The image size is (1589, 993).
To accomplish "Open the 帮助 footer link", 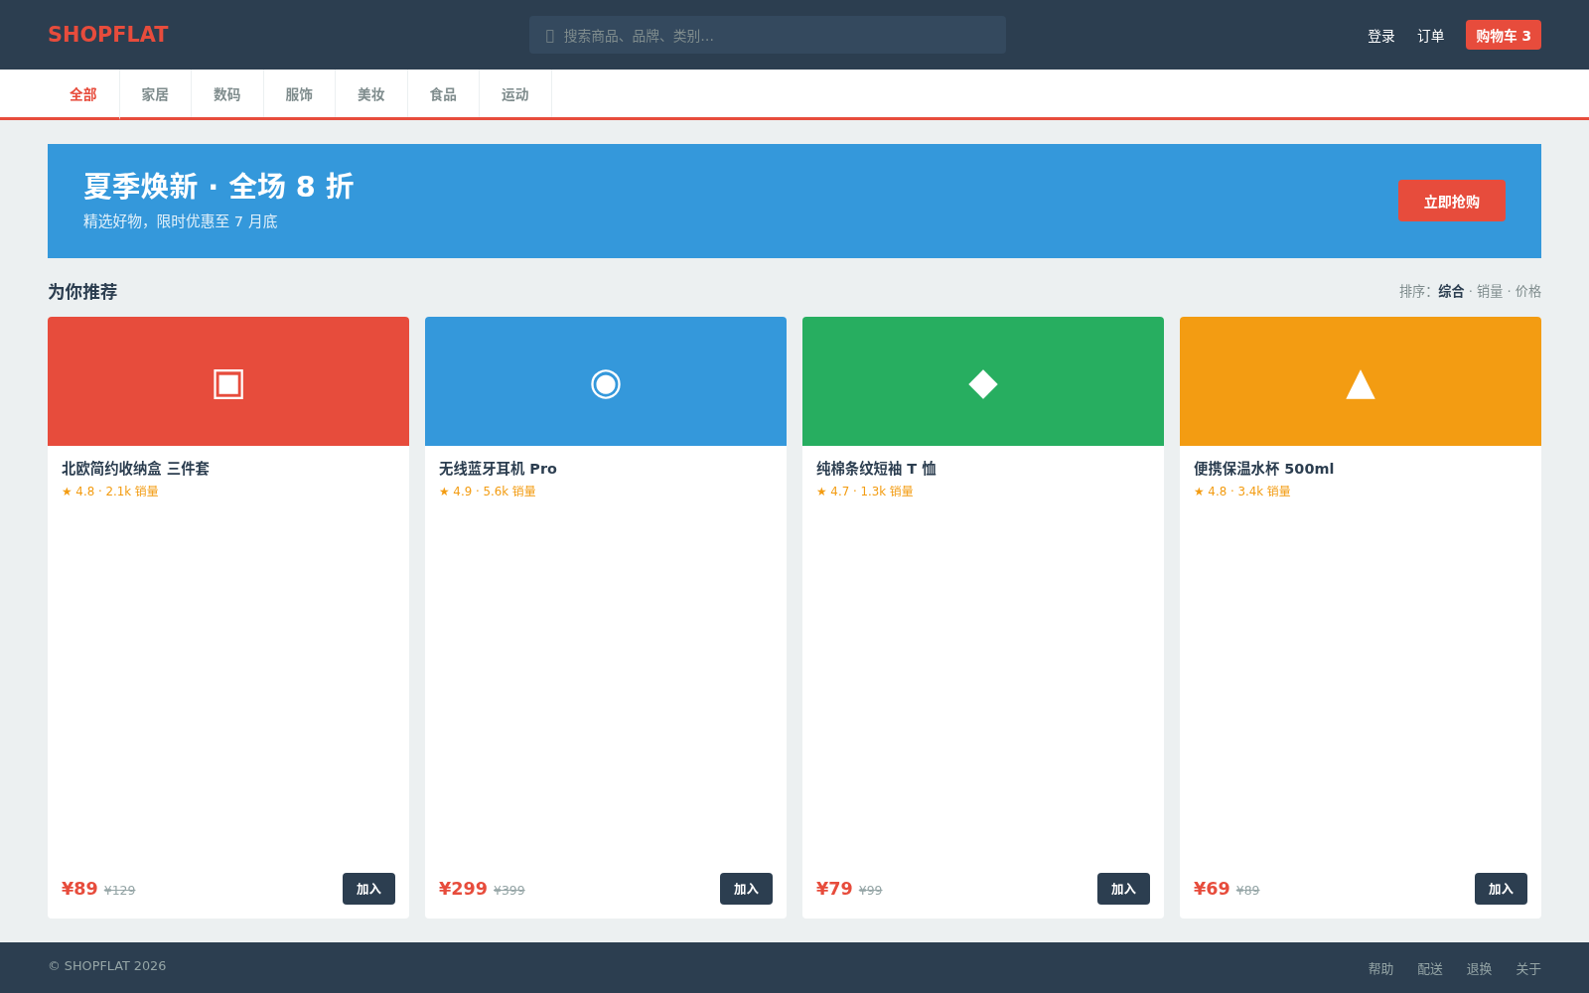I will (1380, 969).
